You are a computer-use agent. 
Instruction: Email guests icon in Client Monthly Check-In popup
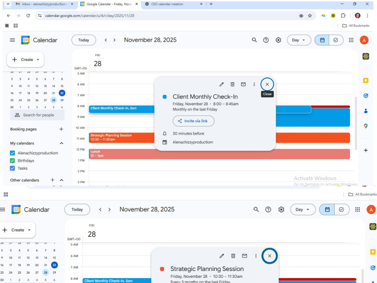[243, 84]
